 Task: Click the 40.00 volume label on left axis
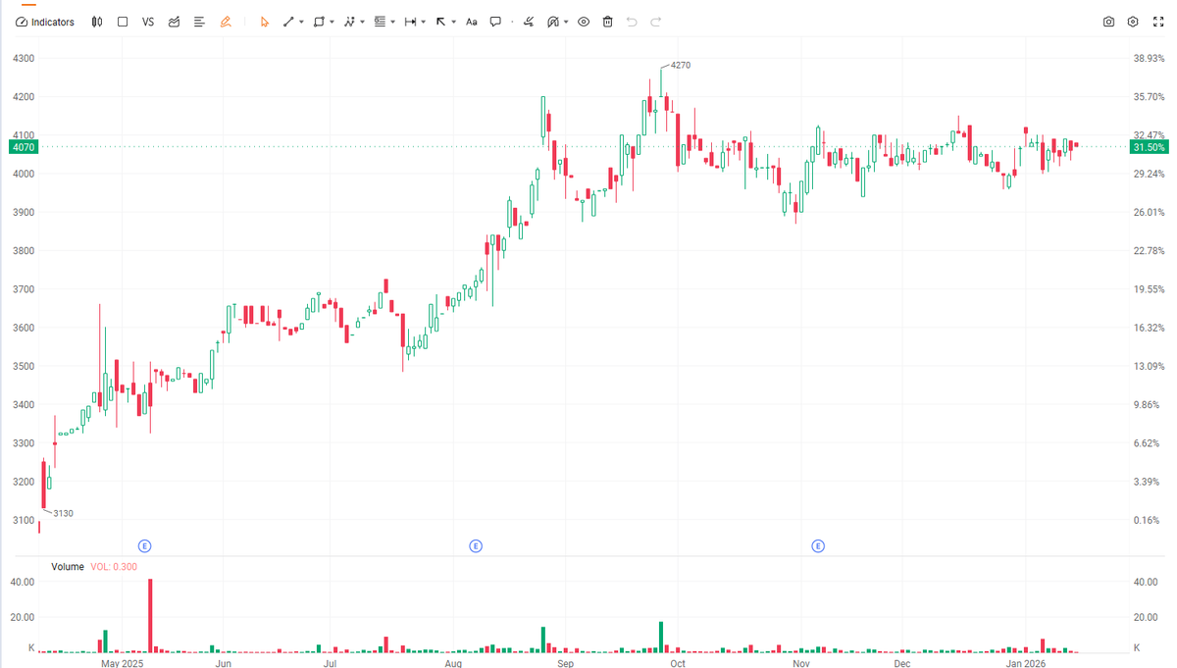click(23, 582)
